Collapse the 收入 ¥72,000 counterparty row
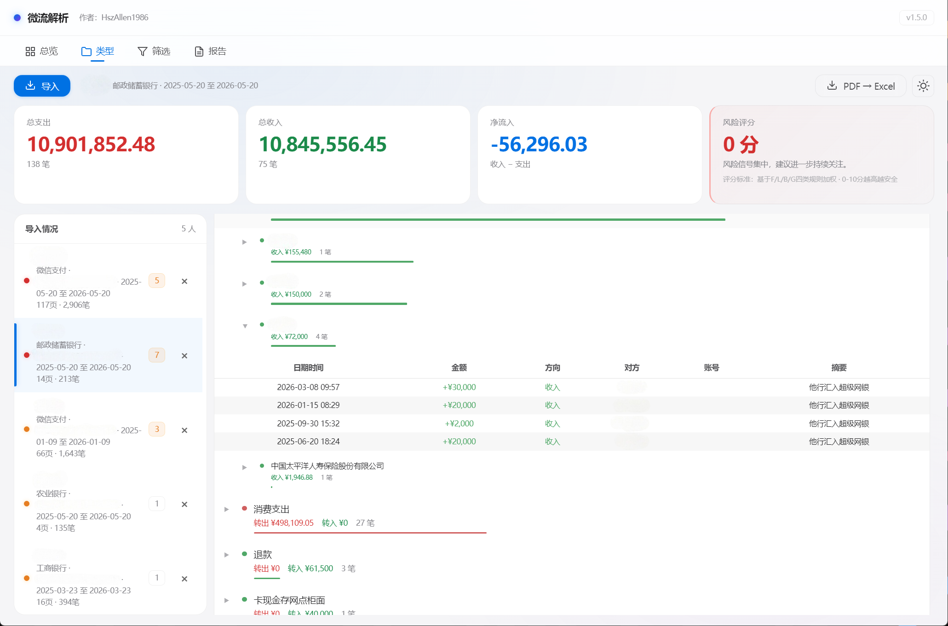Viewport: 948px width, 626px height. click(x=245, y=326)
